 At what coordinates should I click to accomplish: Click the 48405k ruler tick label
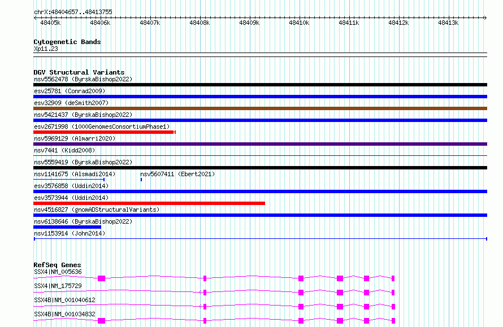tap(50, 23)
